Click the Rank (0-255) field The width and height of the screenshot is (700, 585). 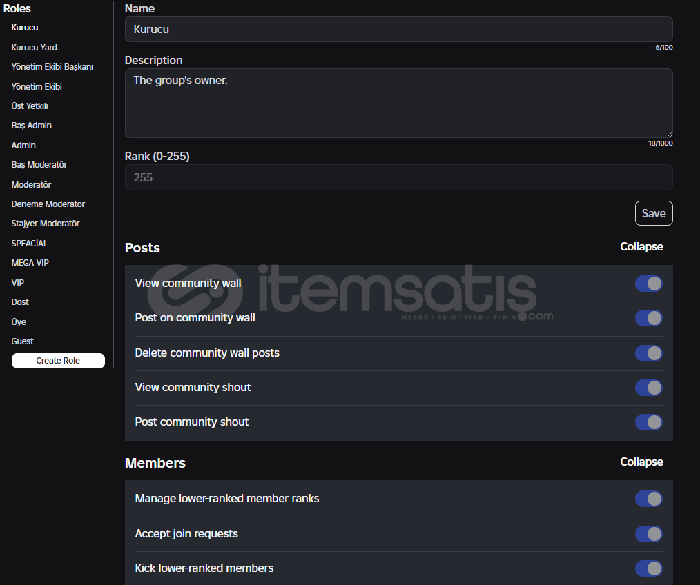point(398,177)
